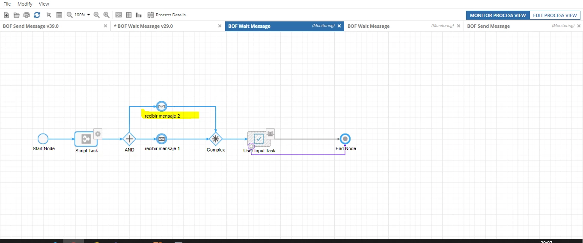The height and width of the screenshot is (243, 583).
Task: Click the Start Node label text
Action: tap(44, 148)
